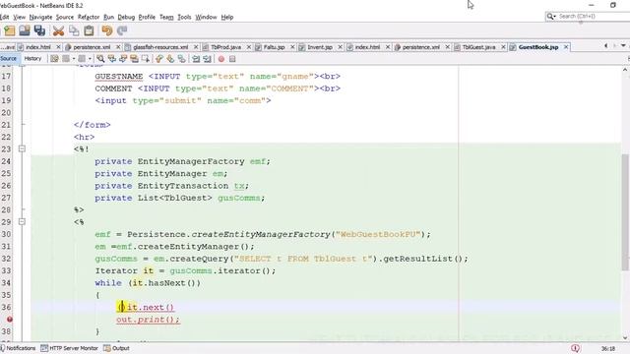
Task: Close the glassfish-resources.xml tab
Action: pyautogui.click(x=196, y=47)
